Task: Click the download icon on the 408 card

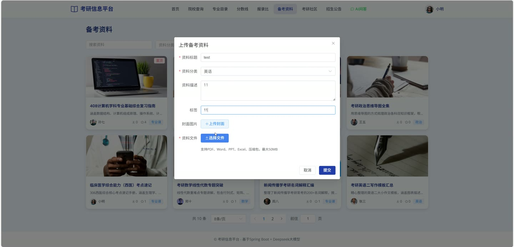Action: [x=133, y=122]
